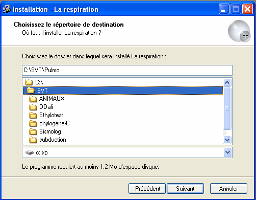Choose the Sismolog folder entry
The image size is (256, 200).
(50, 131)
